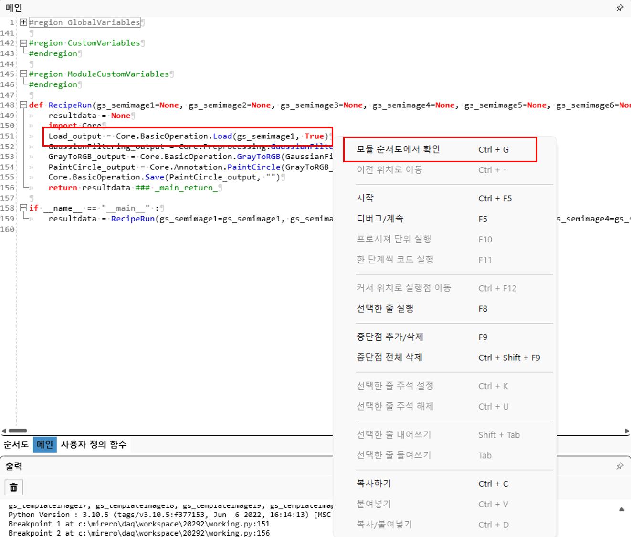Collapse the if __name__ main block
The image size is (631, 537).
coord(23,208)
